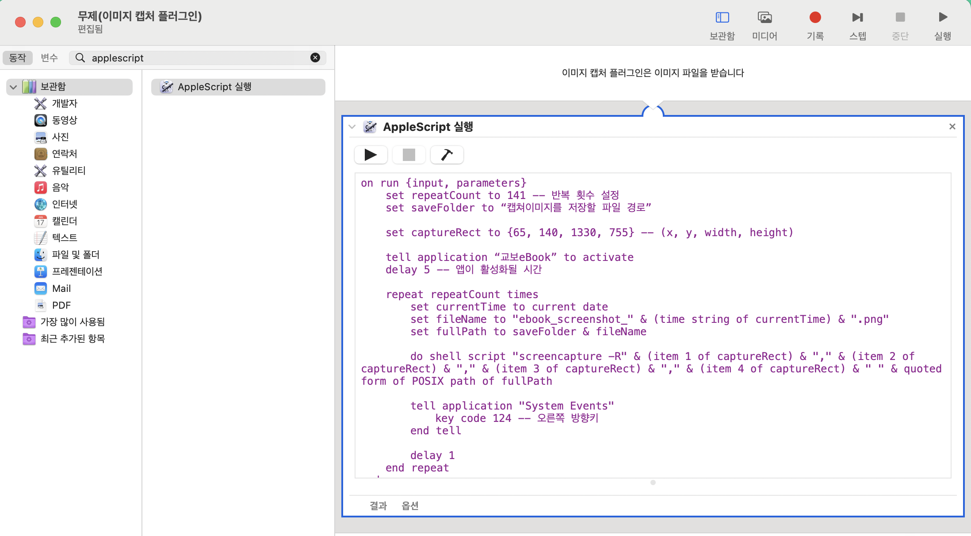Select the 캘린더 actions category
The image size is (971, 536).
point(65,221)
